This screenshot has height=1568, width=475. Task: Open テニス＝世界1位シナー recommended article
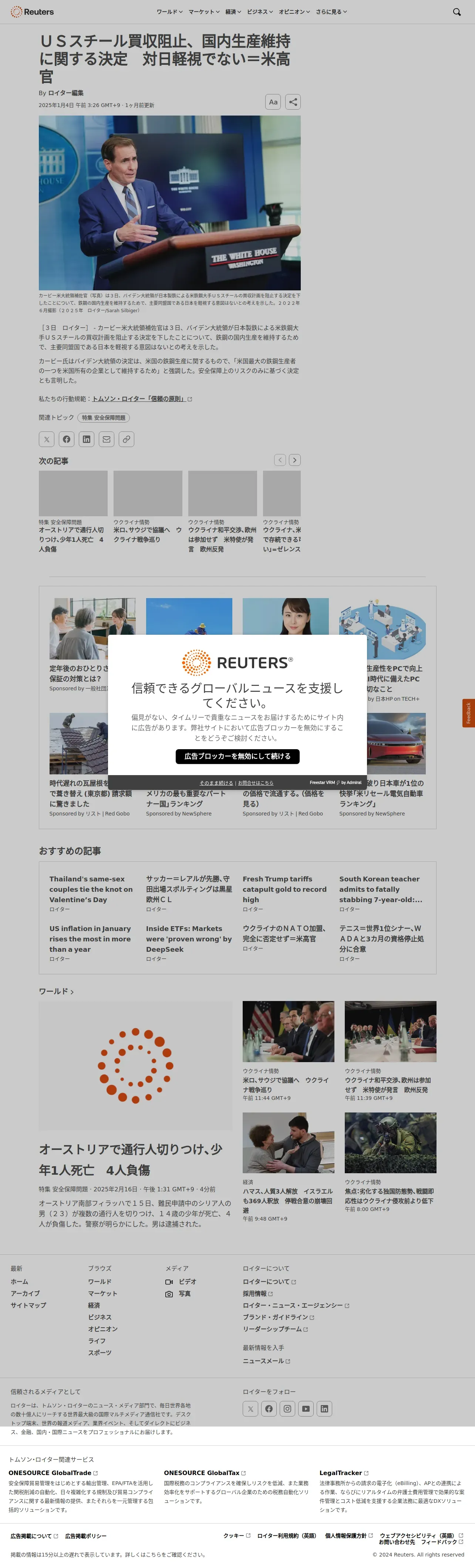(381, 938)
